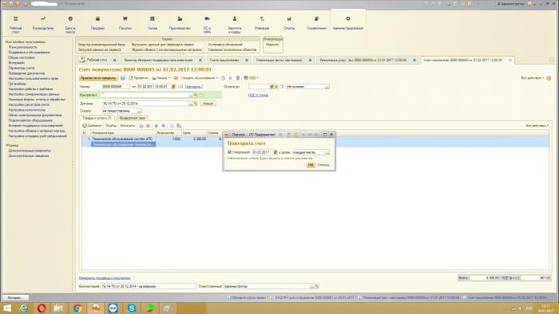
Task: Switch to the Рабочий стол tab
Action: click(97, 60)
